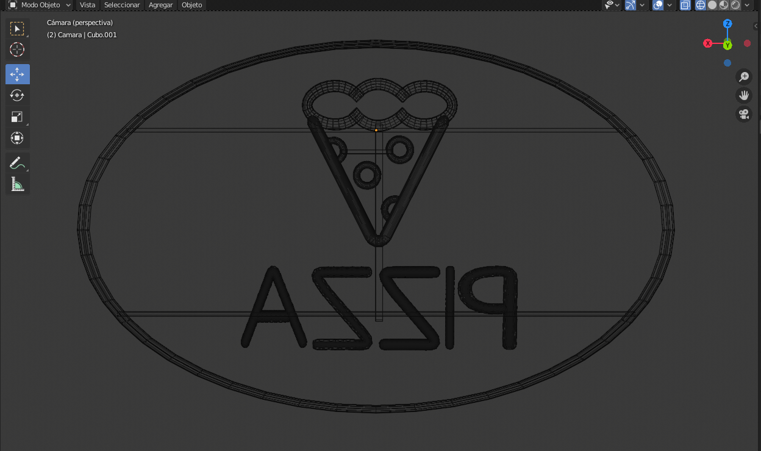The width and height of the screenshot is (761, 451).
Task: Select the Move tool in the toolbar
Action: [17, 74]
